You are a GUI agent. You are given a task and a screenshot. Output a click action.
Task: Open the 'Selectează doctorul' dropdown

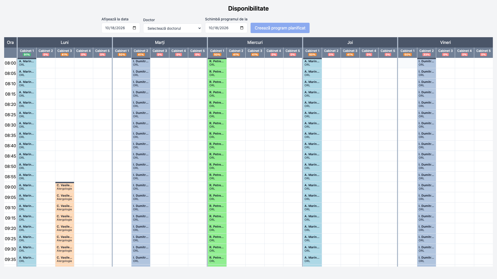pos(172,28)
